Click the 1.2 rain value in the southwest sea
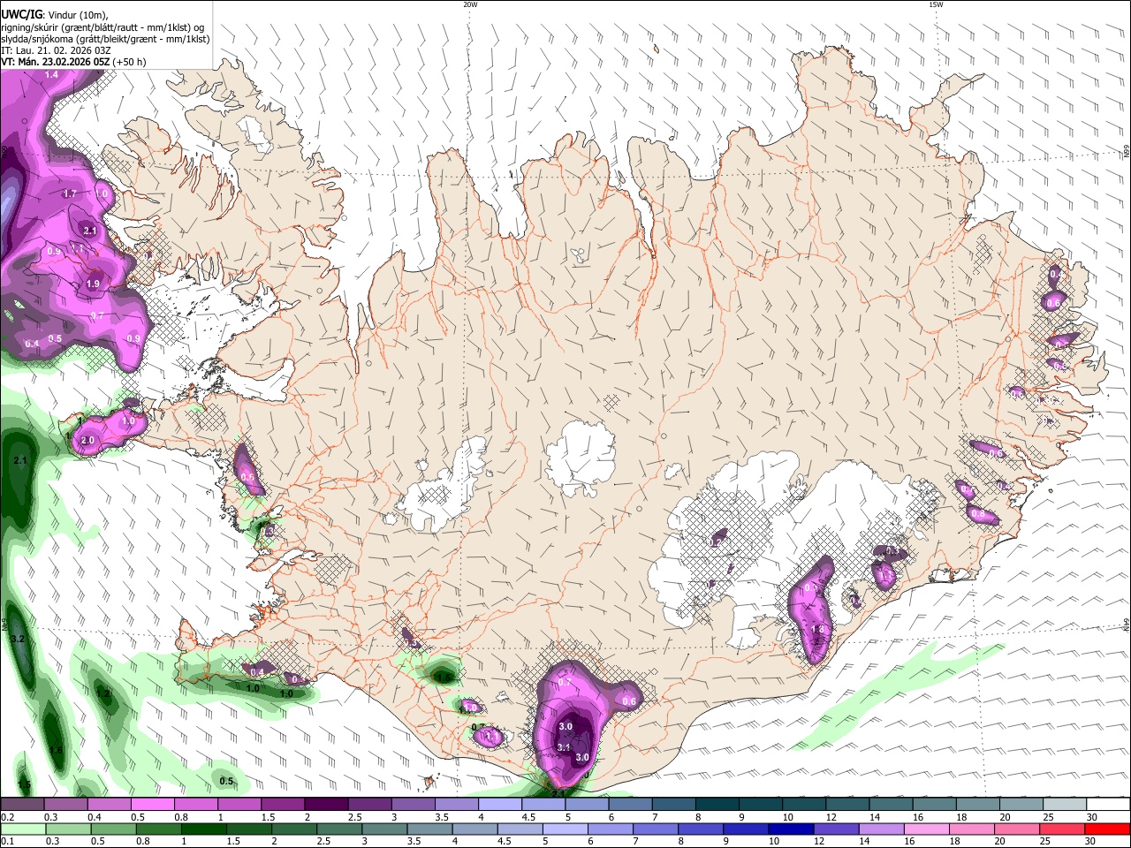The image size is (1131, 848). pos(102,694)
